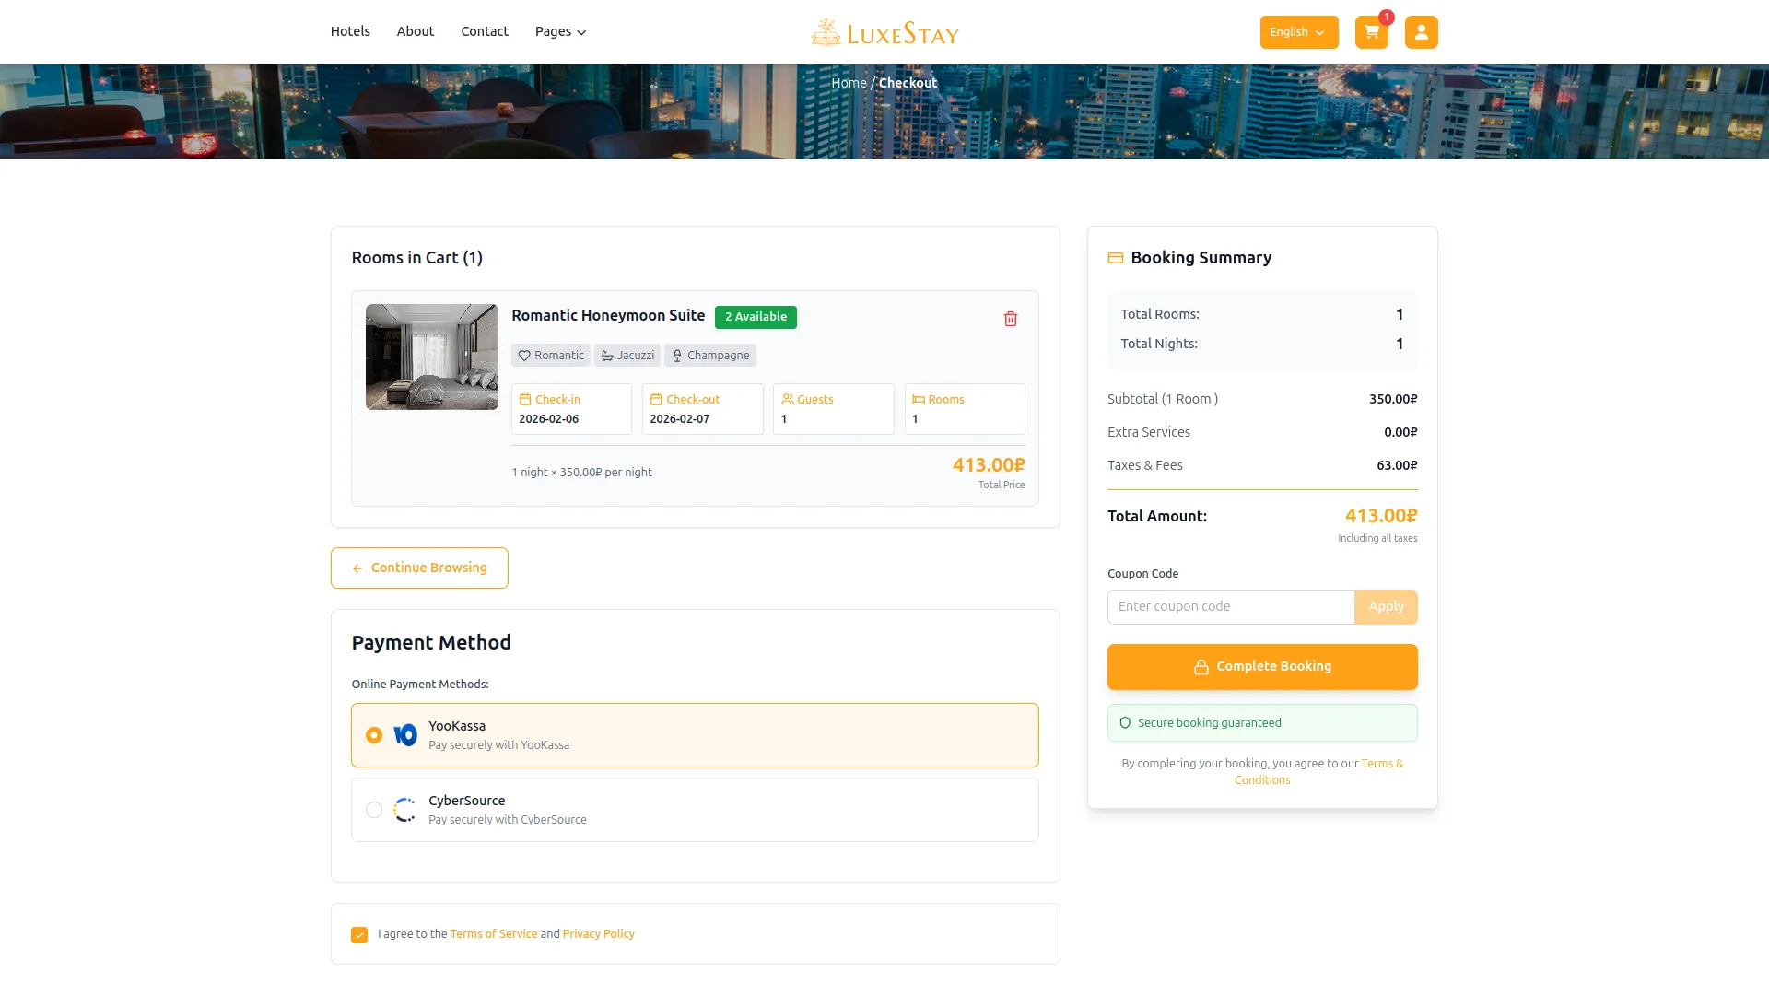The width and height of the screenshot is (1769, 995).
Task: Click the Romantic Honeymoon Suite room thumbnail
Action: (432, 357)
